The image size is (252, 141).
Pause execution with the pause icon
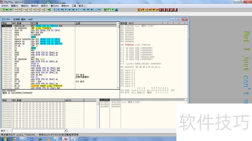(x=20, y=10)
